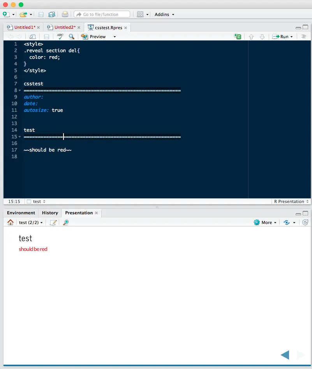Close the Untitled1 tab
The height and width of the screenshot is (369, 312).
(38, 28)
